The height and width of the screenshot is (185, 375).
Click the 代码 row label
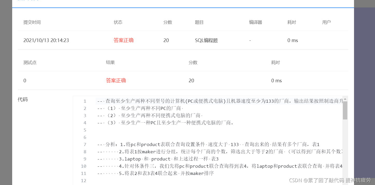(23, 99)
